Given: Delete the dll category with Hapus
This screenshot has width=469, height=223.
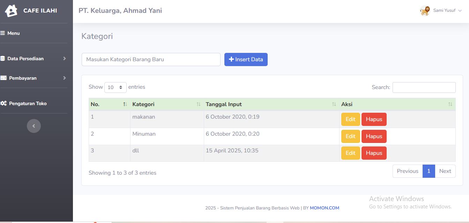Looking at the screenshot, I should (x=374, y=153).
